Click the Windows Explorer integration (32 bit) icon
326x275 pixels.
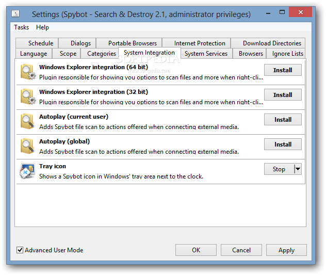(x=28, y=96)
